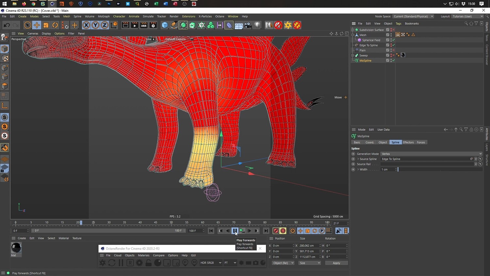Switch to the Effectors tab
490x276 pixels.
pos(408,142)
